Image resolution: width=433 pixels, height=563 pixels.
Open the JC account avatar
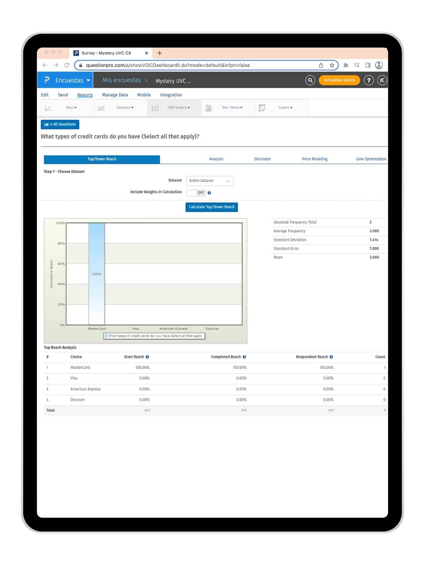(382, 80)
